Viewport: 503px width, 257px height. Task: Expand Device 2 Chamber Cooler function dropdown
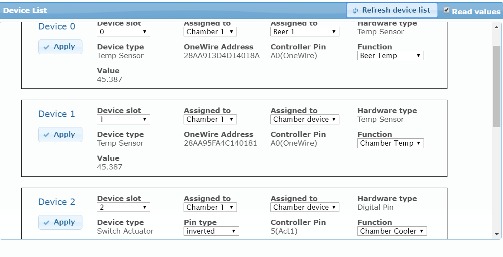[392, 231]
